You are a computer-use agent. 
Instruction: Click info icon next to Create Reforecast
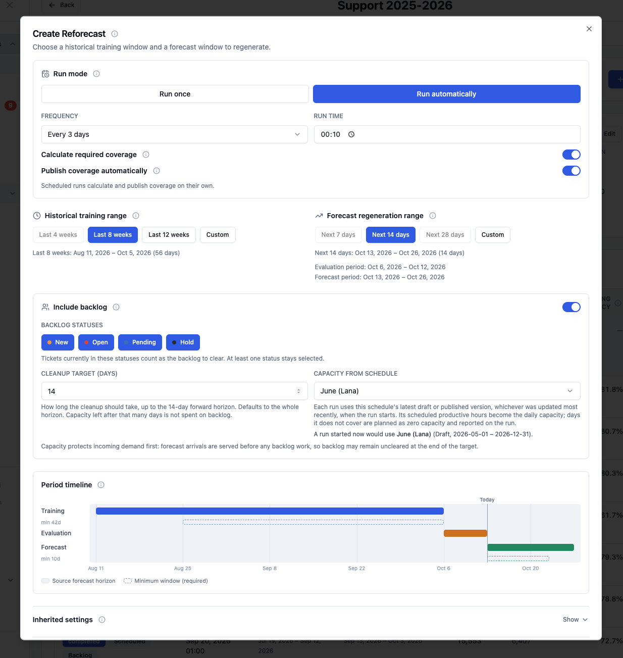[x=115, y=34]
